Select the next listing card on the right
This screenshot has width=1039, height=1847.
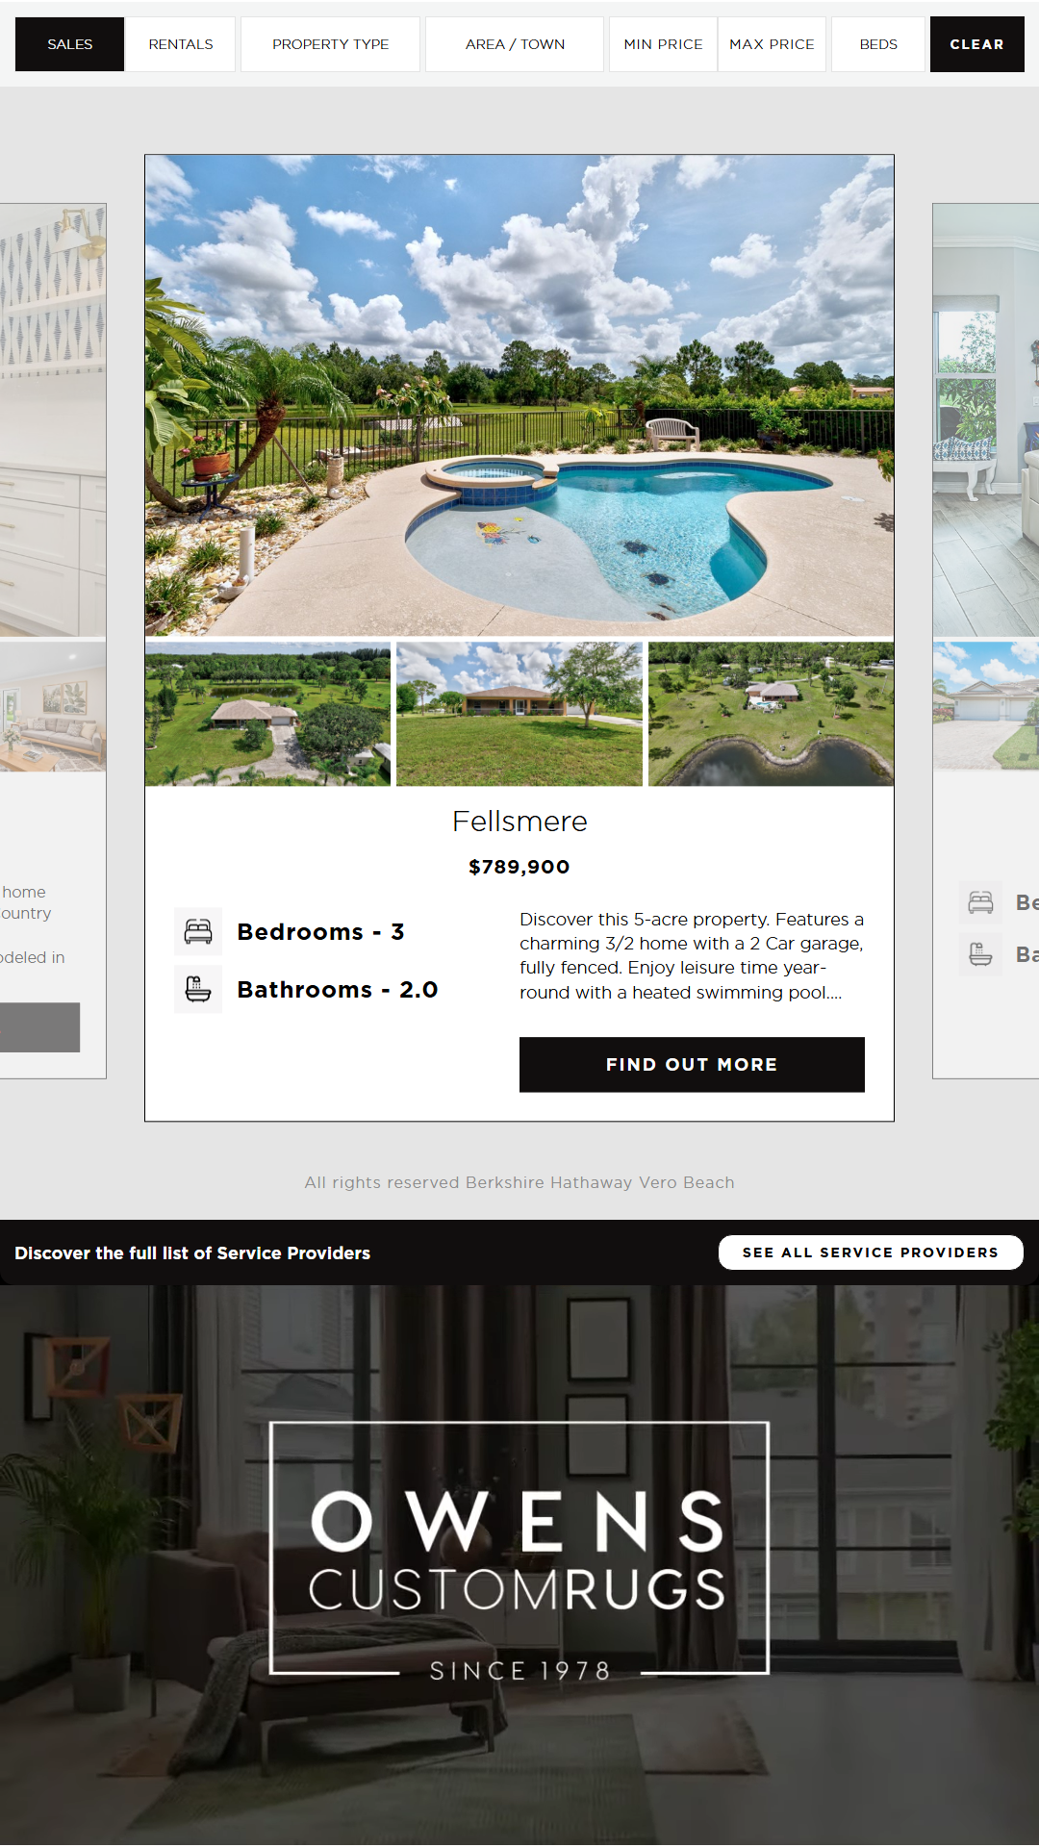[985, 641]
